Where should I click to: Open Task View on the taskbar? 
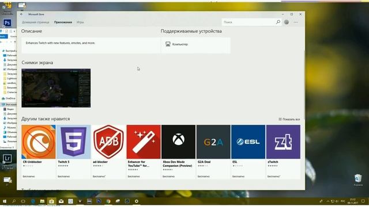pyautogui.click(x=23, y=201)
